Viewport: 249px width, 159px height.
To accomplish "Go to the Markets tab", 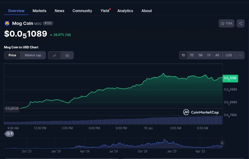I will [x=39, y=11].
